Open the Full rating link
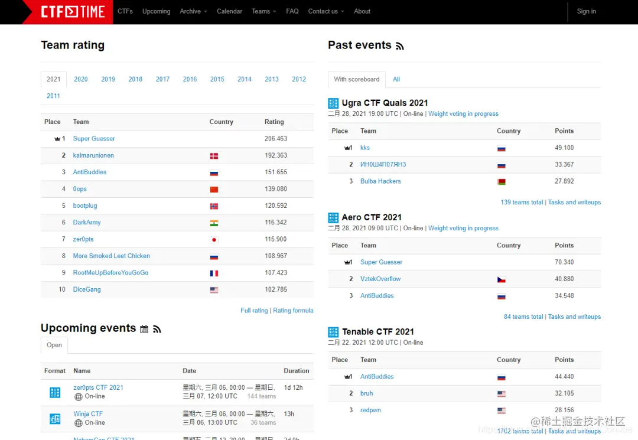638x440 pixels. [x=254, y=311]
